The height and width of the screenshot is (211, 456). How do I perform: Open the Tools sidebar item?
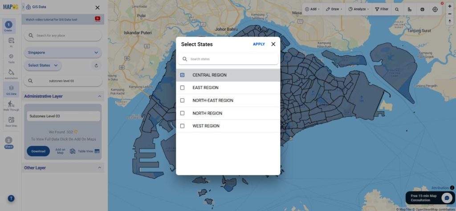(x=11, y=58)
